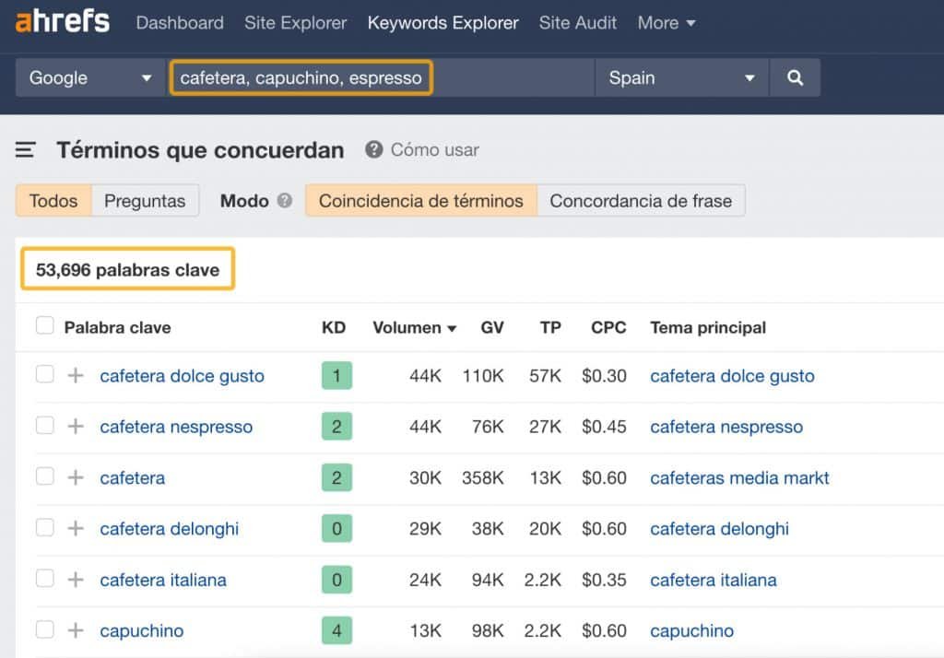
Task: Switch to the Preguntas tab
Action: (x=145, y=201)
